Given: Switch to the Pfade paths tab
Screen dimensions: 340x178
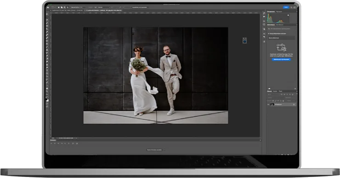Looking at the screenshot, I should tap(280, 91).
